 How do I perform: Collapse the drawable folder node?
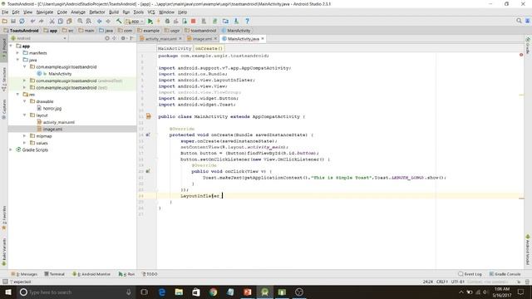[24, 101]
